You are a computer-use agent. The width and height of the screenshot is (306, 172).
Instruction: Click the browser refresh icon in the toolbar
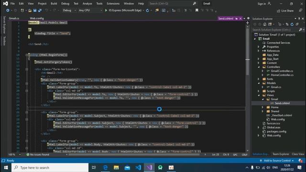coord(147,11)
